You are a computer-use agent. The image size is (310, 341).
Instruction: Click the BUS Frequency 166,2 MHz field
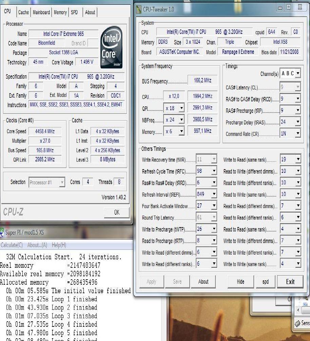pos(202,81)
